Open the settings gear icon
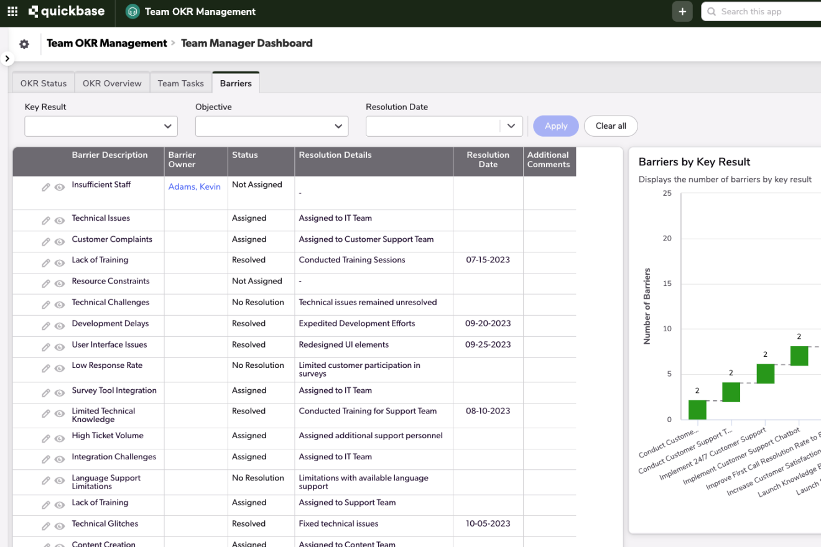 coord(24,44)
